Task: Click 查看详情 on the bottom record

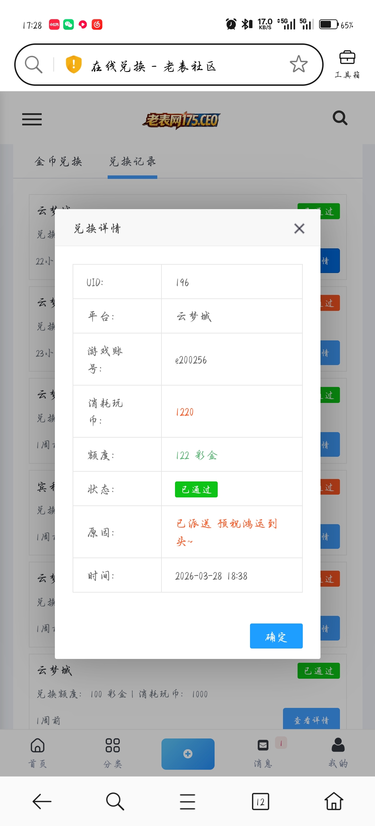Action: (x=311, y=719)
